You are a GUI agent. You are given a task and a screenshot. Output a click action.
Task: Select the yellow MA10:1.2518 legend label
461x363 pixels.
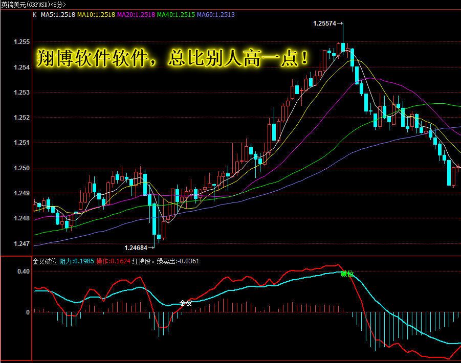point(96,15)
